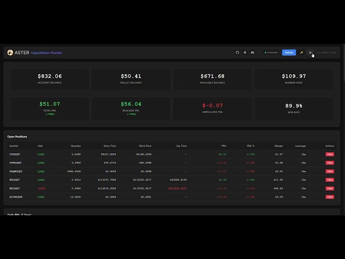Screen dimensions: 345x259
Task: Click the Open Positions heading
Action: (x=17, y=137)
